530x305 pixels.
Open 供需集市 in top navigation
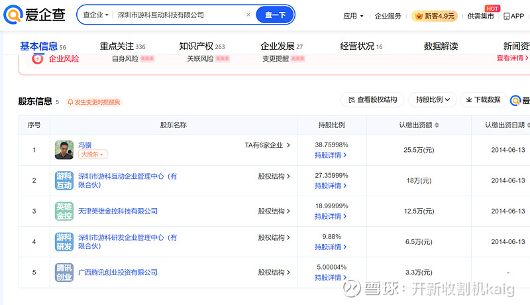pos(480,16)
